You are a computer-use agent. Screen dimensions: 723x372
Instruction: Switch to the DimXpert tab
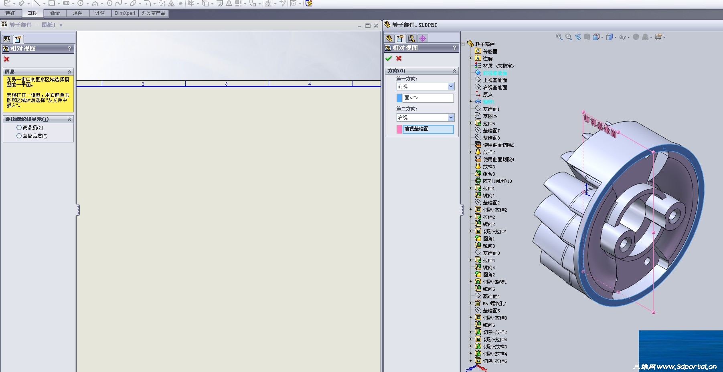125,13
